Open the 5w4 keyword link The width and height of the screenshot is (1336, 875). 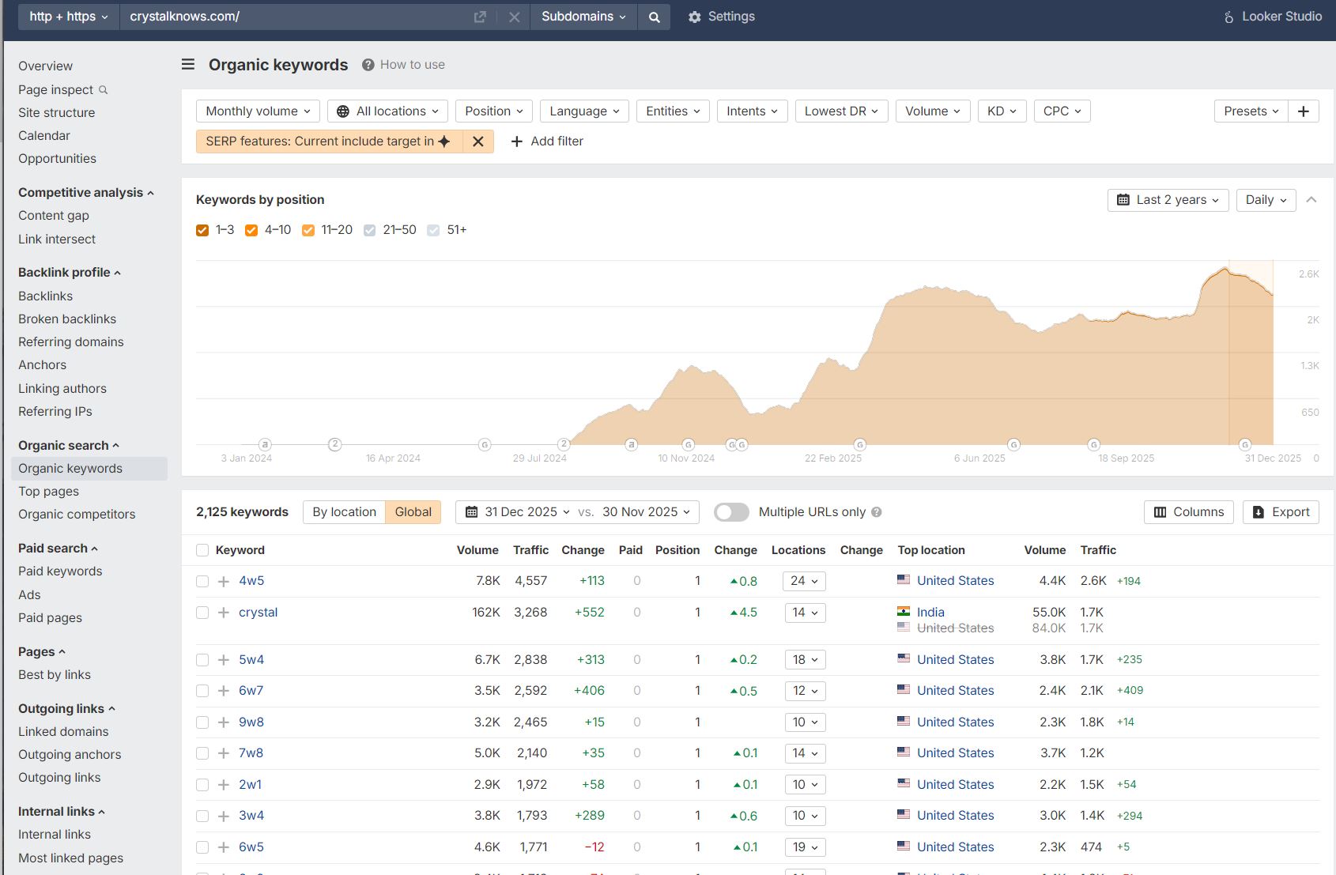(x=251, y=659)
